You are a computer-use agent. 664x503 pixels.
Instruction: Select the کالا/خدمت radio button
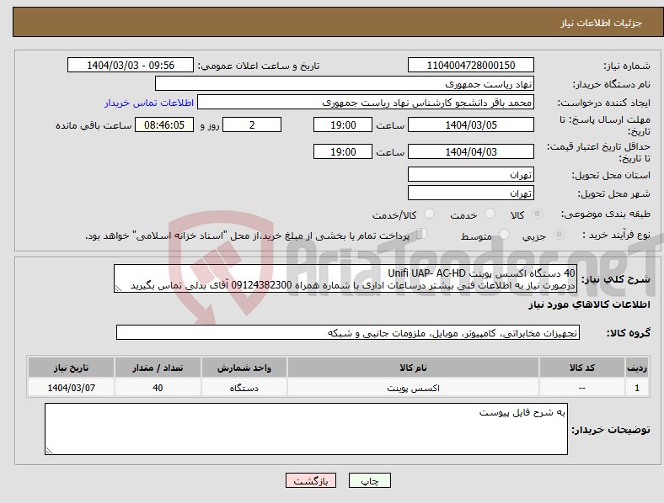[x=430, y=214]
